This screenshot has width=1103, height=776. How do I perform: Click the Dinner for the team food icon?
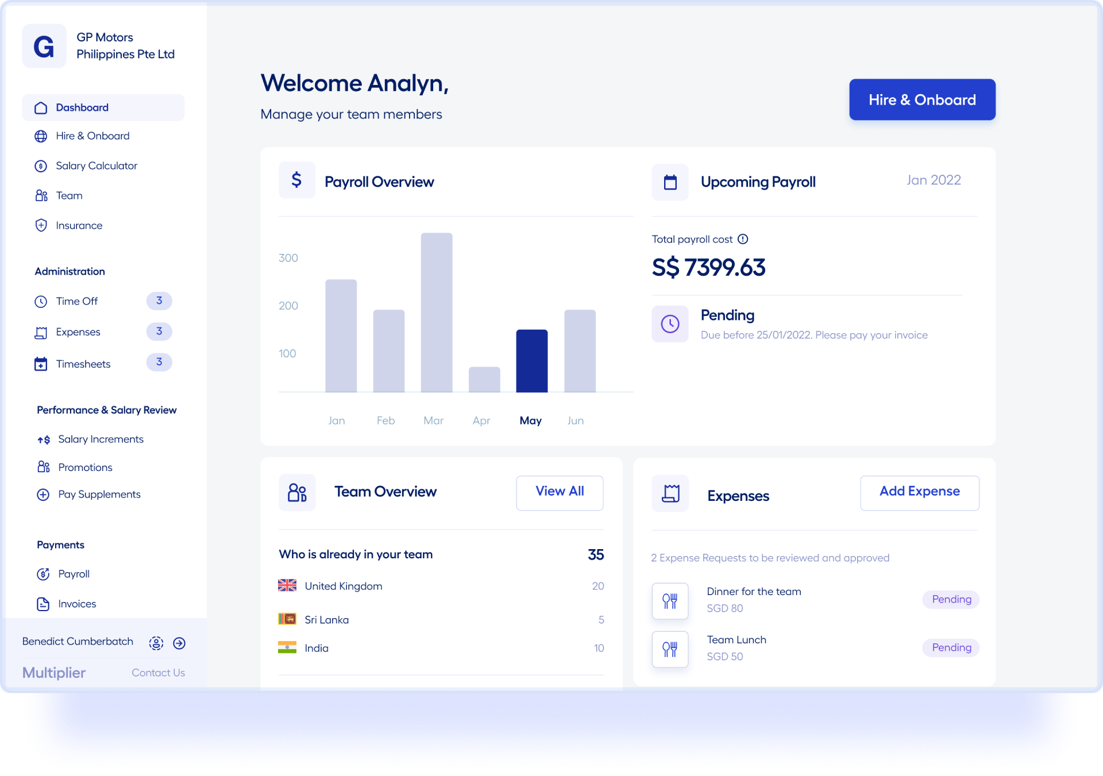[x=670, y=601]
